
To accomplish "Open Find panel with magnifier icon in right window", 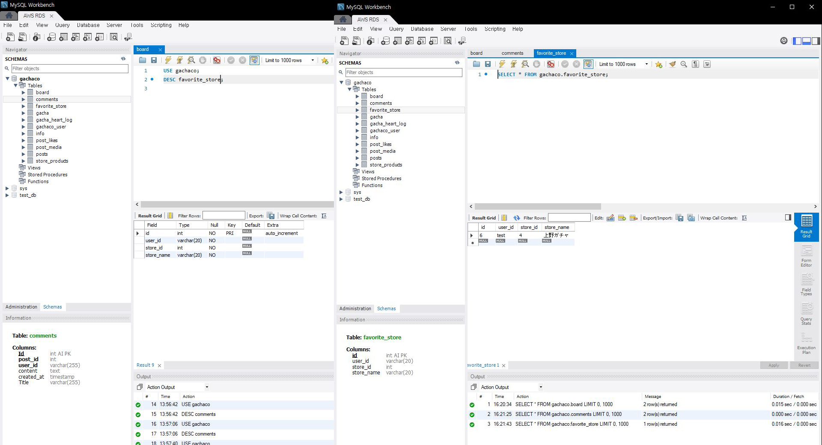I will 684,64.
